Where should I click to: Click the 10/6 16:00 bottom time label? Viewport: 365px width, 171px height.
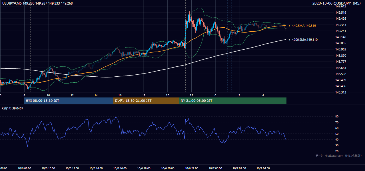(x=120, y=168)
